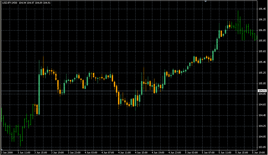The image size is (268, 155).
Task: Click the 103.85 price axis label
Action: [262, 147]
